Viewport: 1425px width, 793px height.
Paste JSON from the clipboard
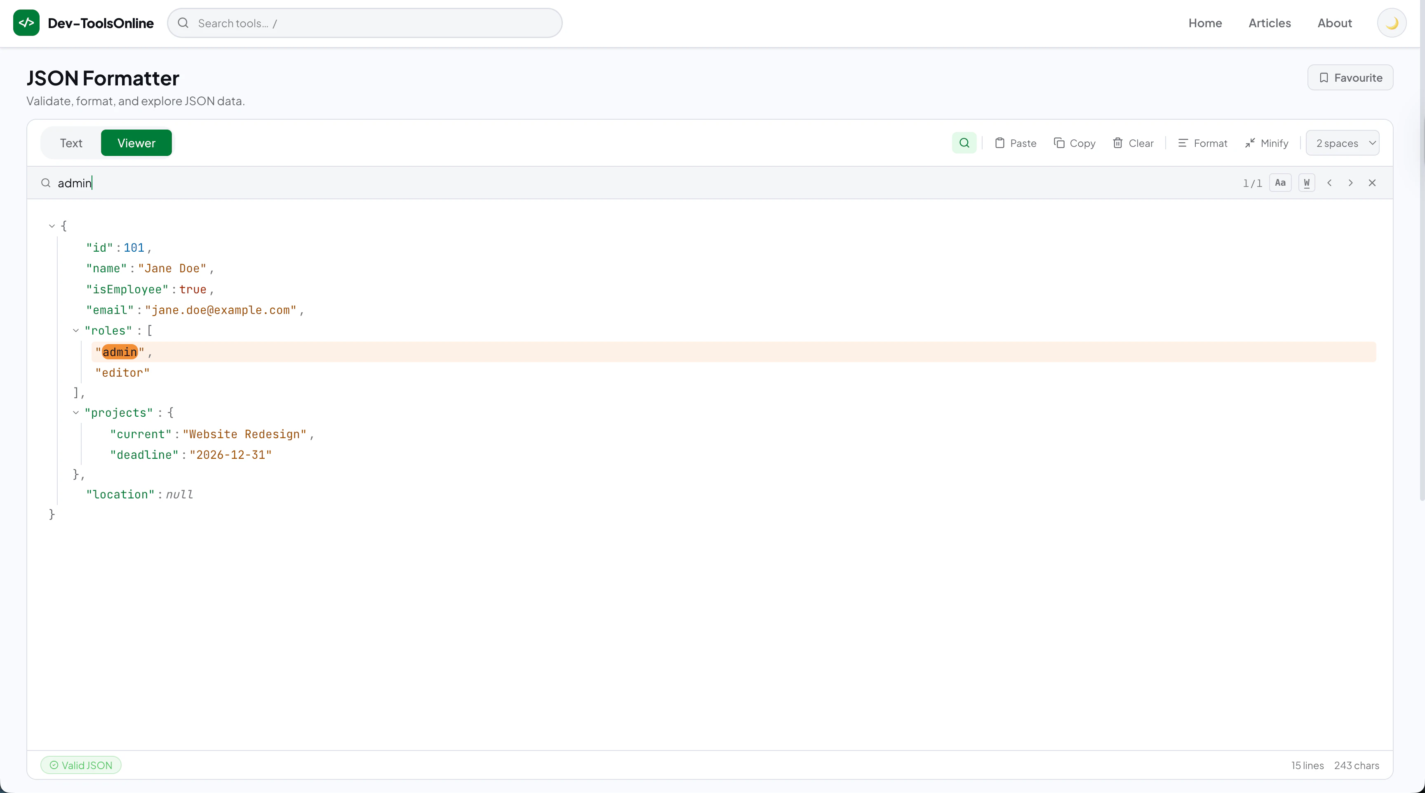coord(1016,143)
